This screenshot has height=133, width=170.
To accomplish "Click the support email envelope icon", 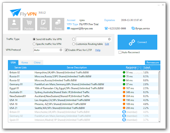I will [68, 28].
